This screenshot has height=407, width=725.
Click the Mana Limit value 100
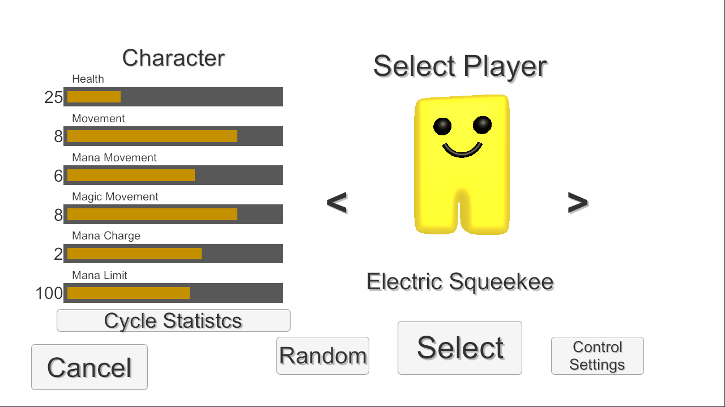point(49,293)
